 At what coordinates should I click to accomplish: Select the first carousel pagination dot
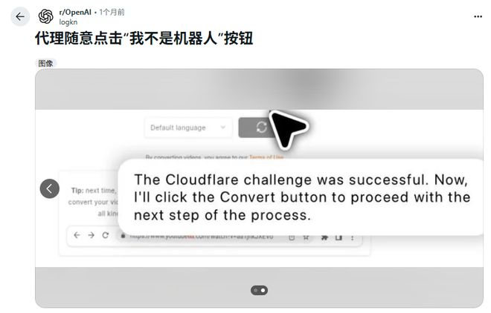(256, 291)
